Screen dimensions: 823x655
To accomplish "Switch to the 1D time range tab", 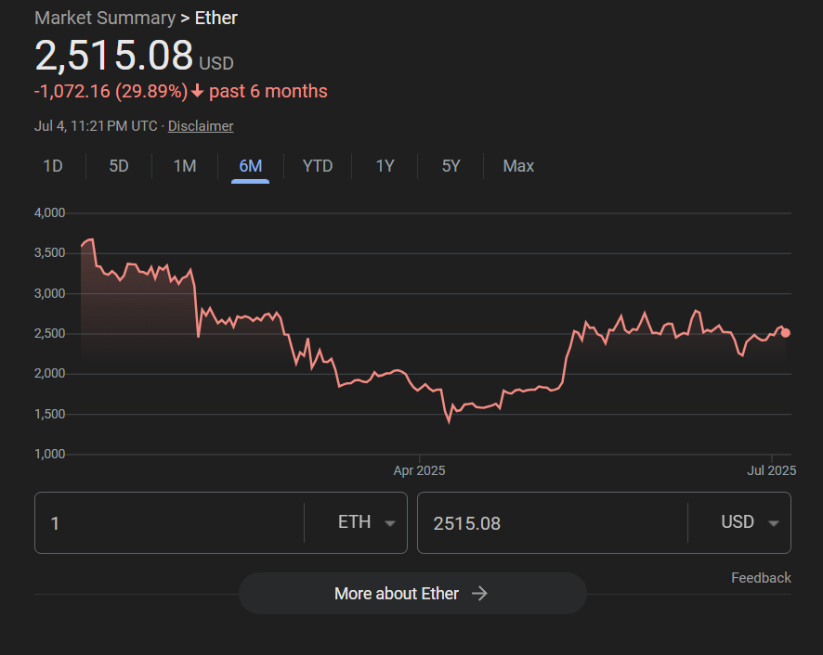I will (x=53, y=166).
